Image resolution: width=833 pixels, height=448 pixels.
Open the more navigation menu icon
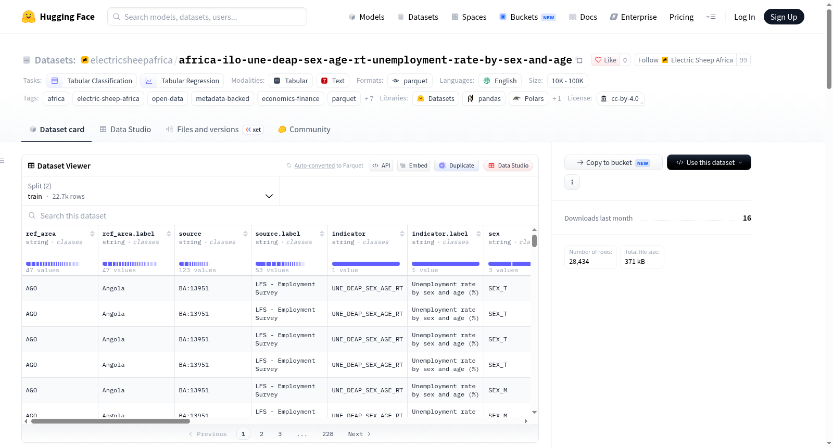click(711, 17)
